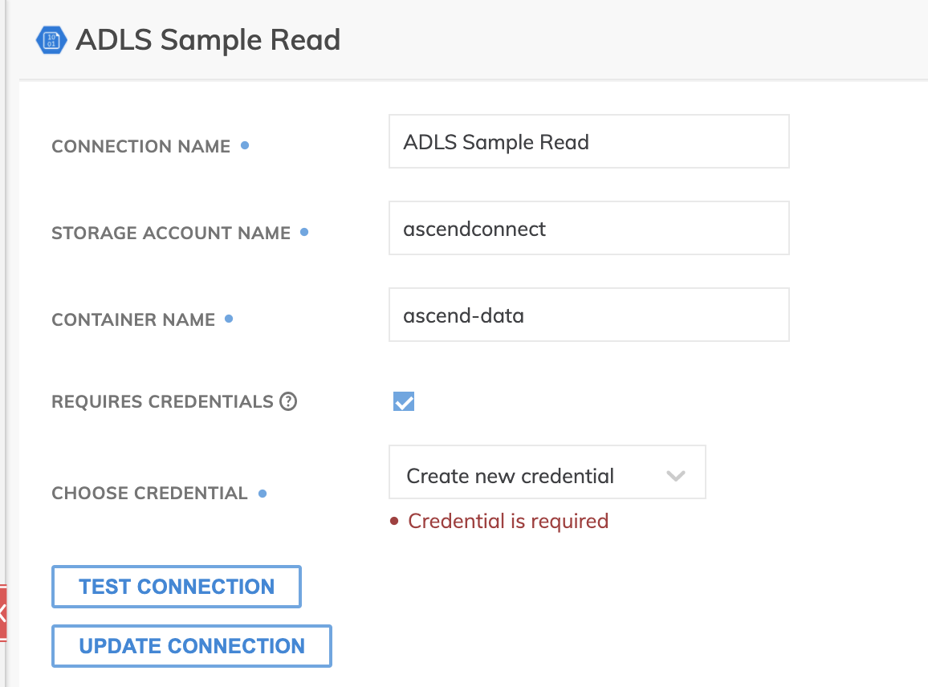Image resolution: width=928 pixels, height=687 pixels.
Task: Select the Container Name text box
Action: pos(588,315)
